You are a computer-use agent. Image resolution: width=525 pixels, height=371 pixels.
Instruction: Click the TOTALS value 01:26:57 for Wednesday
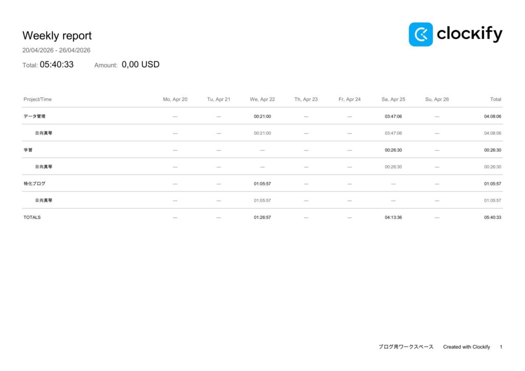pos(262,217)
